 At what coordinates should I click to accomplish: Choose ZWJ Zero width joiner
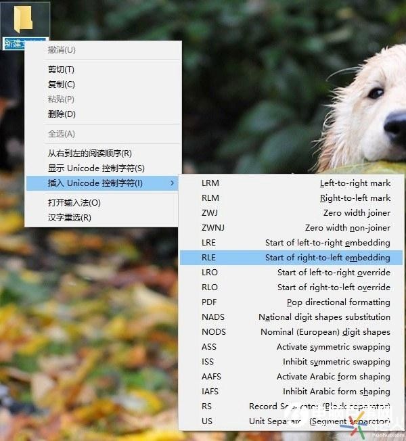pyautogui.click(x=295, y=213)
